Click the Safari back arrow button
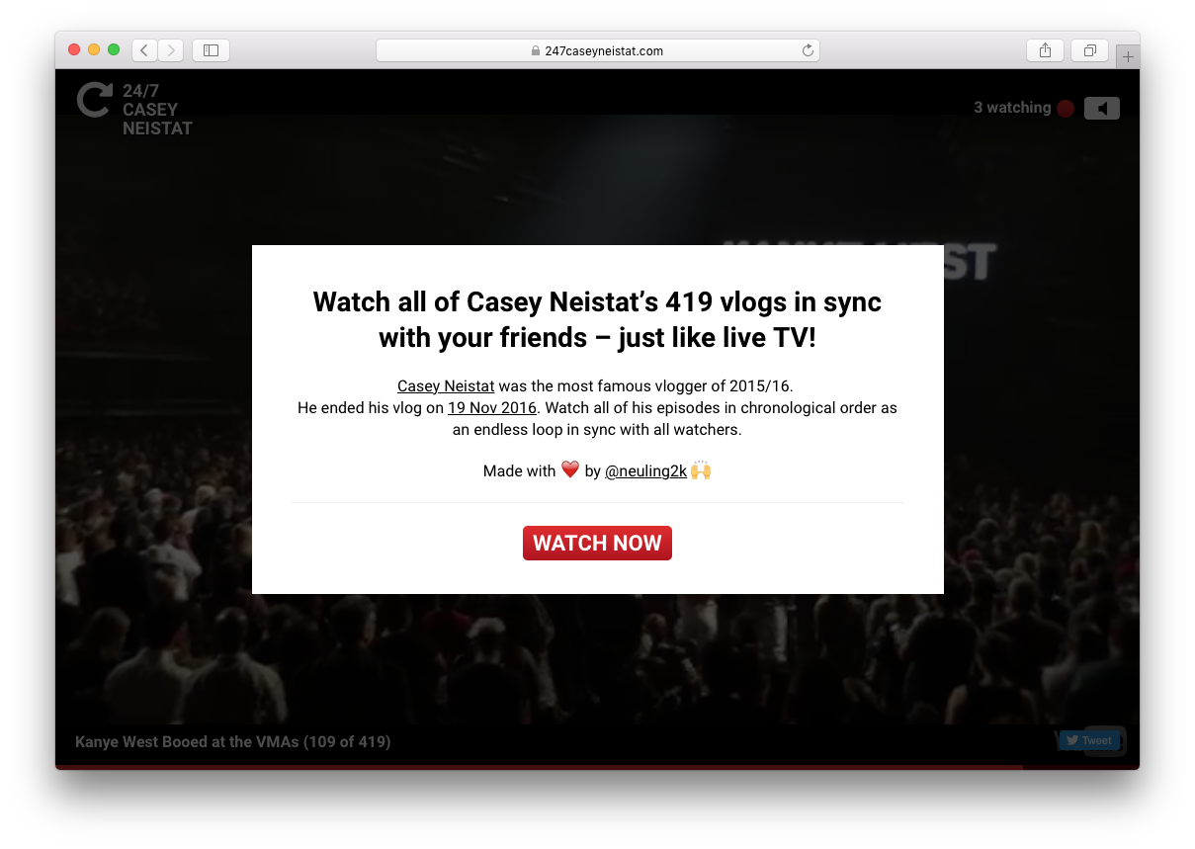1195x849 pixels. tap(144, 50)
